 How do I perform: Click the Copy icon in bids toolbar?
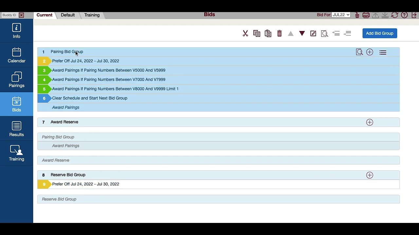tap(257, 33)
